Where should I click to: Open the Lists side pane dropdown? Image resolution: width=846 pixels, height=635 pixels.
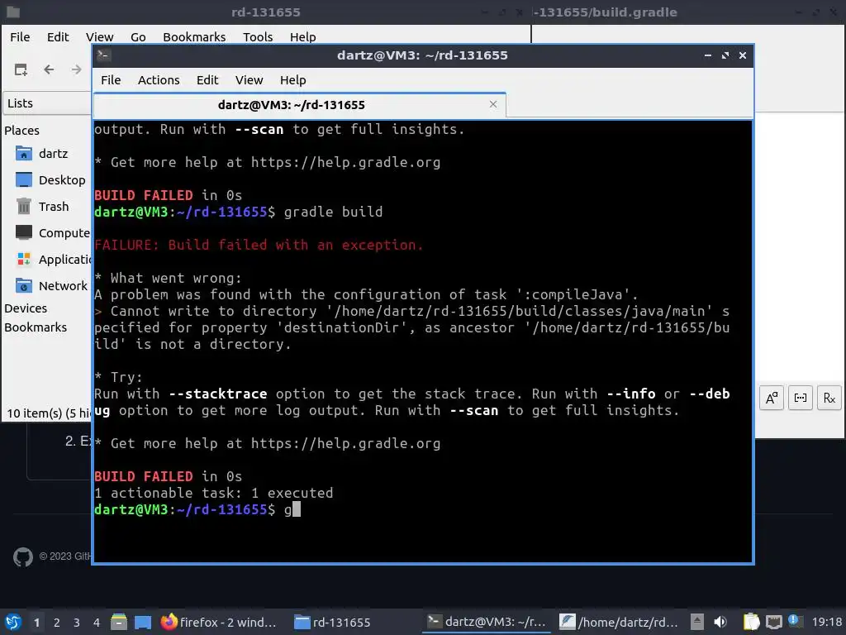47,103
